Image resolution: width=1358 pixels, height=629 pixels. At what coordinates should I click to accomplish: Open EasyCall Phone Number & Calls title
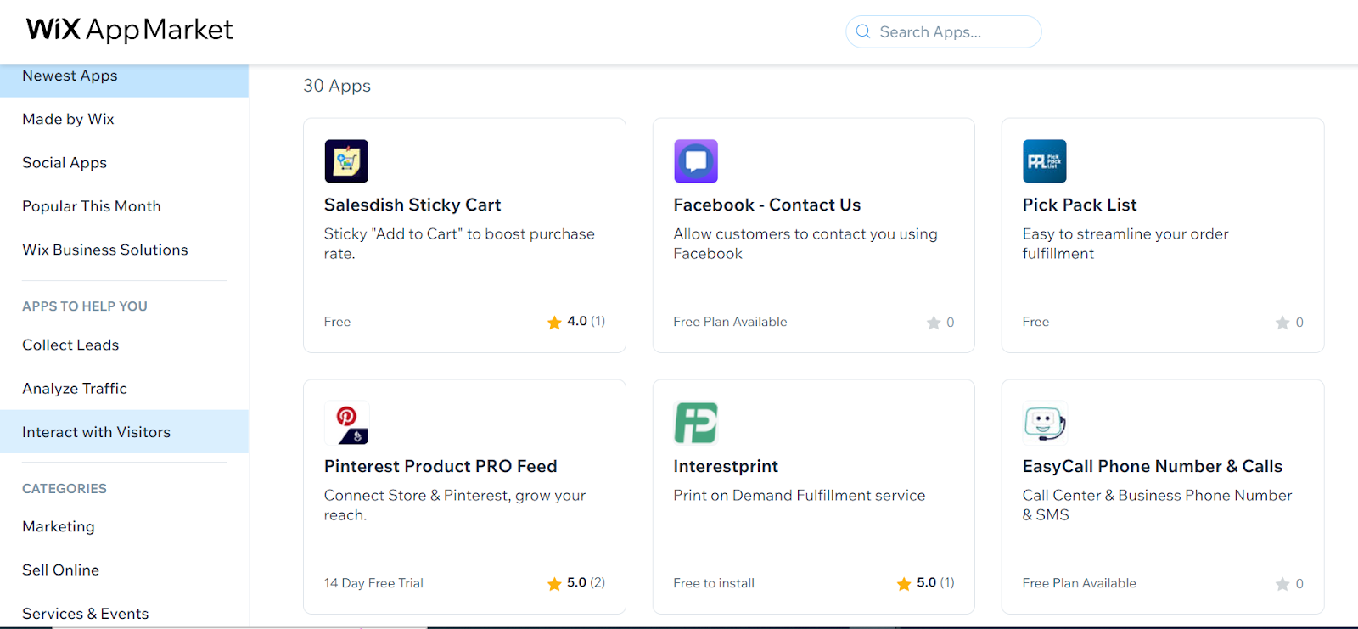[1152, 466]
